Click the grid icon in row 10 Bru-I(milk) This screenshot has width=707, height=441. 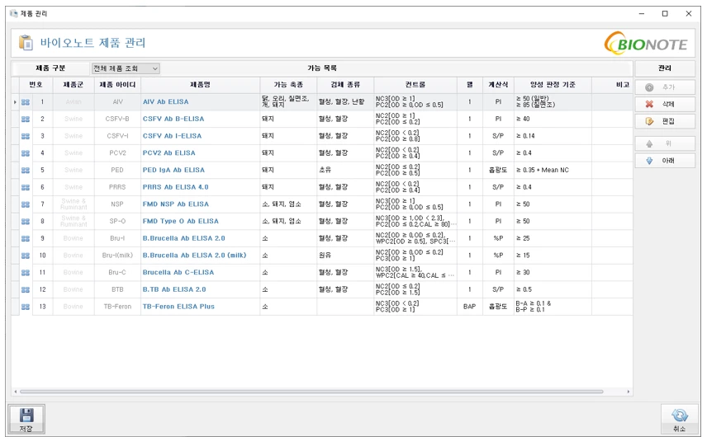(26, 256)
